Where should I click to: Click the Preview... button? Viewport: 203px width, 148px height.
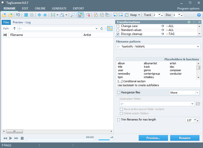click(x=153, y=138)
